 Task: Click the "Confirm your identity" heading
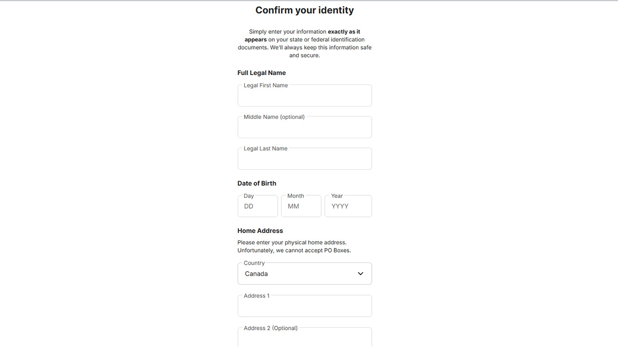pos(304,10)
